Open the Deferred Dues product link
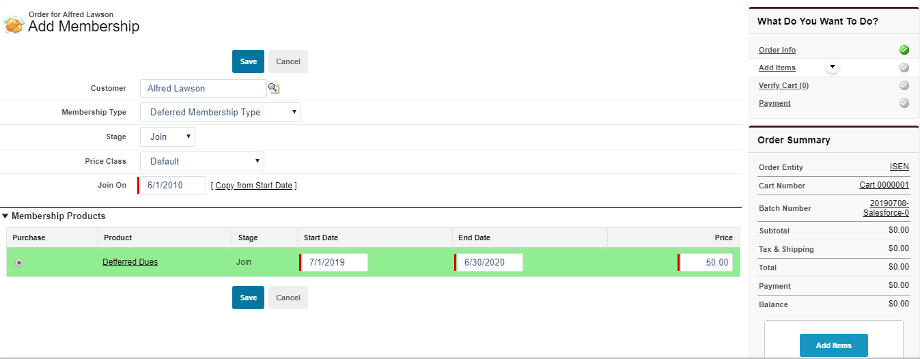The width and height of the screenshot is (920, 359). [x=130, y=262]
